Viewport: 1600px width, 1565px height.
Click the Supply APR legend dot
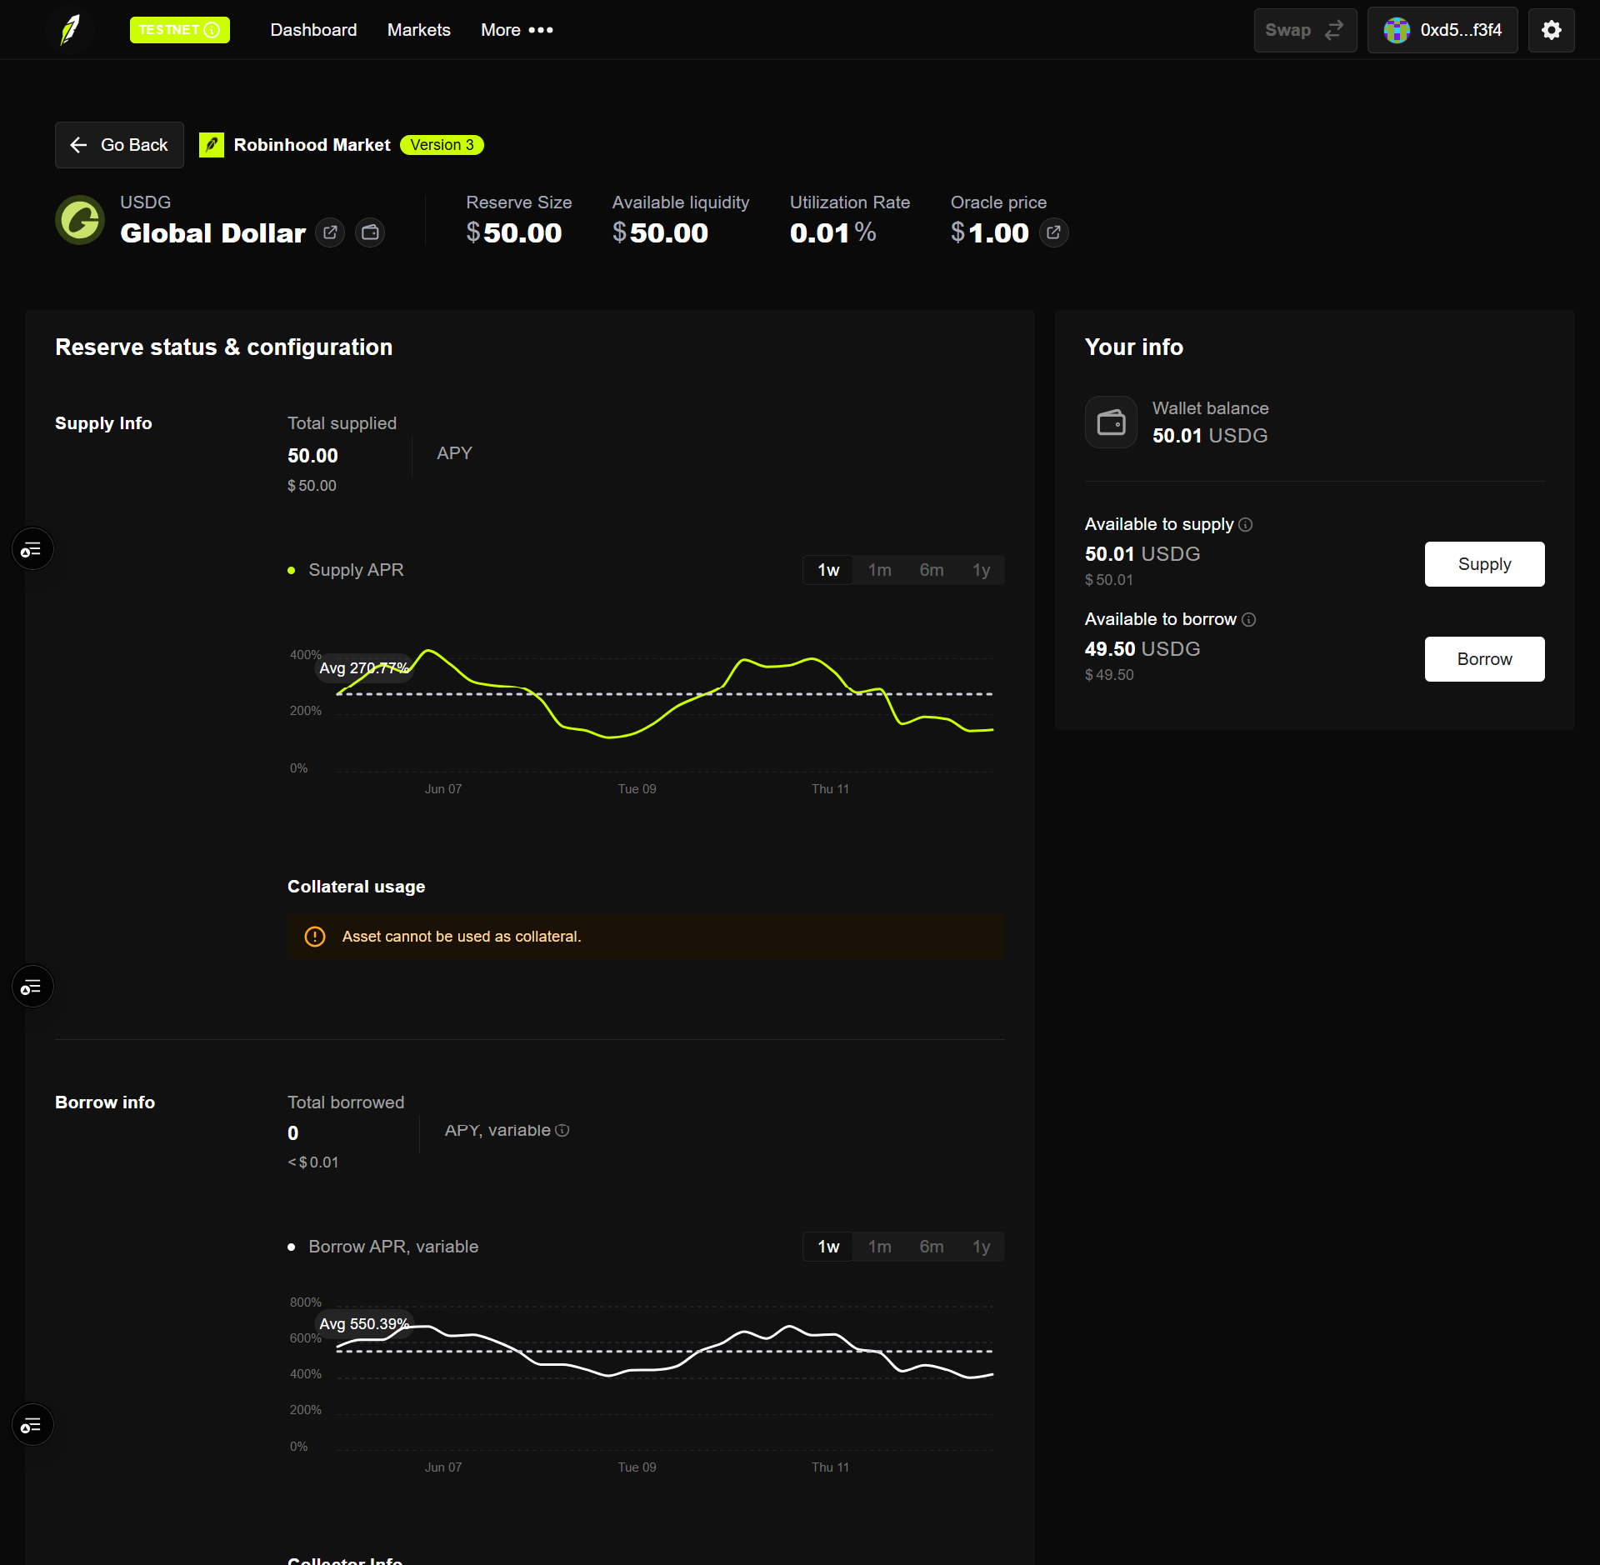click(292, 571)
